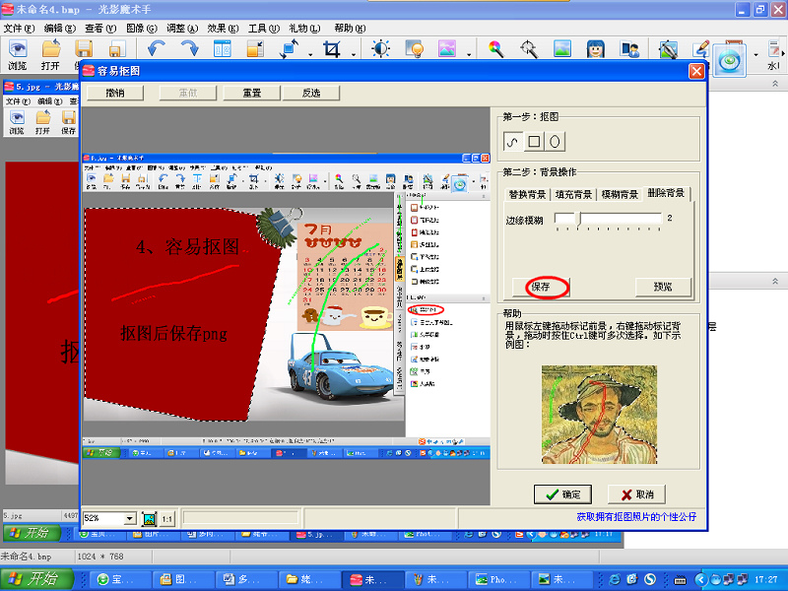Open the 图像 menu

pos(141,29)
